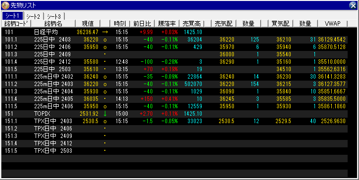The height and width of the screenshot is (180, 359).
Task: Close the 先物リスト window
Action: coord(353,5)
